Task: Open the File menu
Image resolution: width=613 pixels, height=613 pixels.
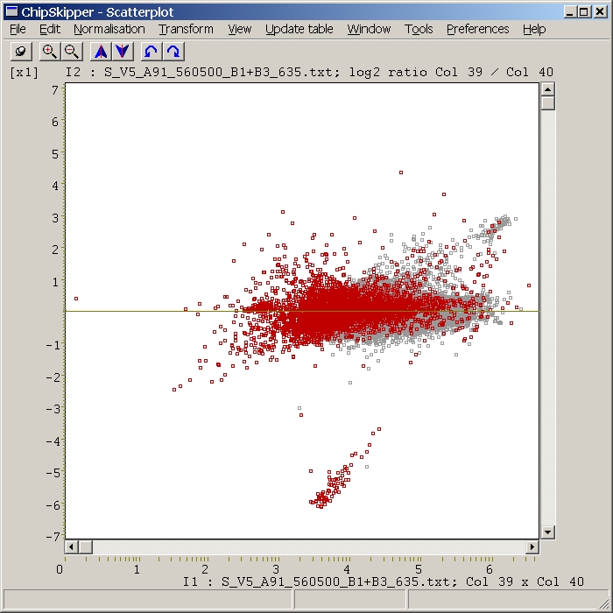Action: [x=18, y=29]
